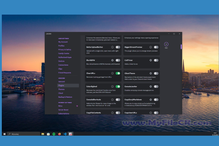Click the 'Removes tracking garbage from URLs' text

click(99, 77)
